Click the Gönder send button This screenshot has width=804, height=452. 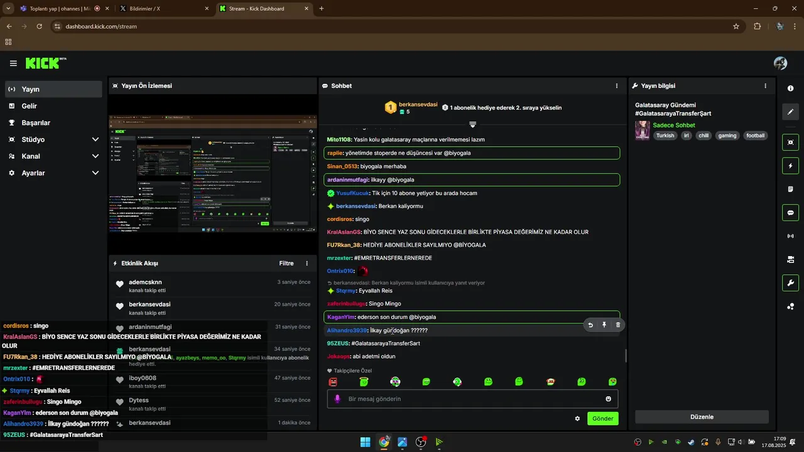click(603, 419)
